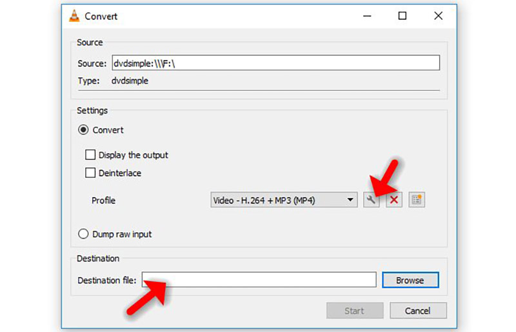
Task: Choose the Dump raw input option
Action: [83, 234]
